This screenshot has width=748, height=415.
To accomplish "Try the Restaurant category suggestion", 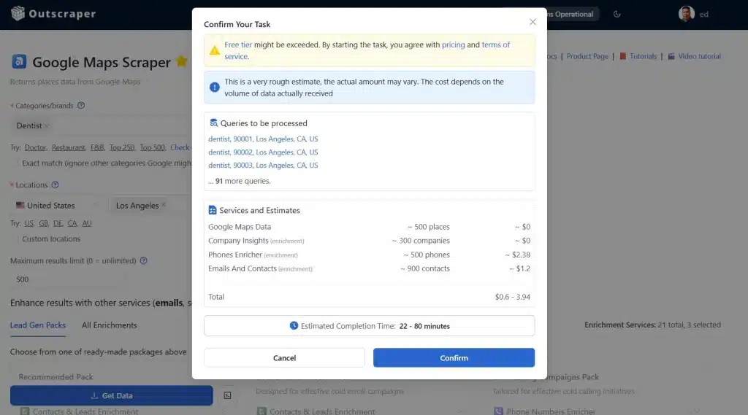I will pos(68,148).
